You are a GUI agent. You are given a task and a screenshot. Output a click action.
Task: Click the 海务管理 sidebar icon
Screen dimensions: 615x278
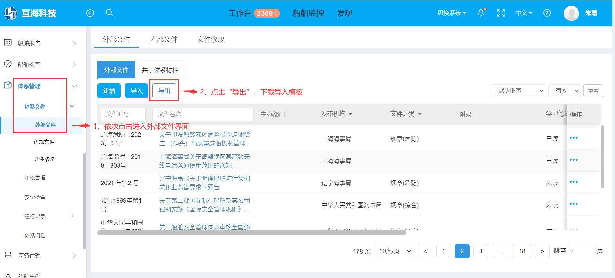[x=8, y=255]
